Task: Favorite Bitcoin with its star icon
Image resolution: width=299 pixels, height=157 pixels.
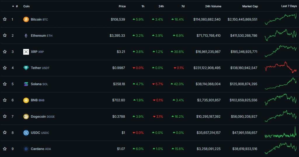Action: pyautogui.click(x=5, y=19)
